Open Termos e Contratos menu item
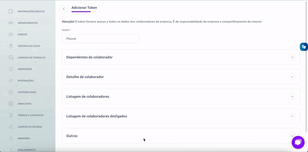This screenshot has width=308, height=152. (x=30, y=115)
